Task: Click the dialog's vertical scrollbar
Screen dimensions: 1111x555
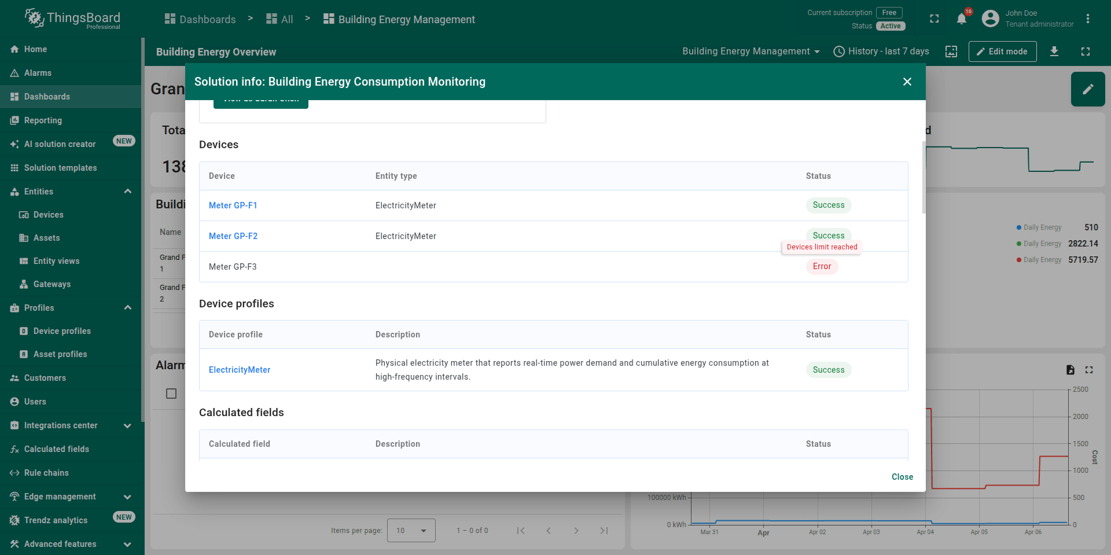Action: coord(923,177)
